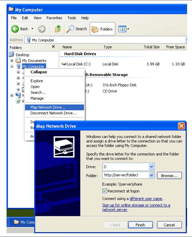192x237 pixels.
Task: Choose Manage in context menu
Action: 54,98
